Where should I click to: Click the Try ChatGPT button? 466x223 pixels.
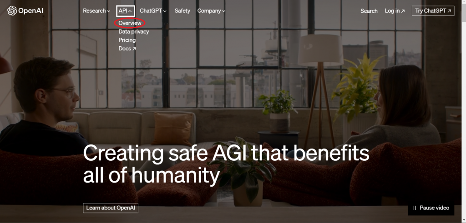pyautogui.click(x=433, y=11)
